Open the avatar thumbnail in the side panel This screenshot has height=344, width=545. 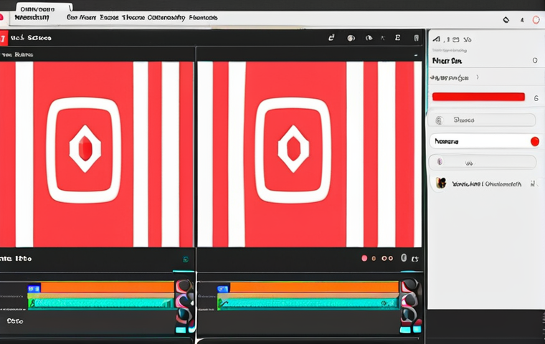pos(441,183)
